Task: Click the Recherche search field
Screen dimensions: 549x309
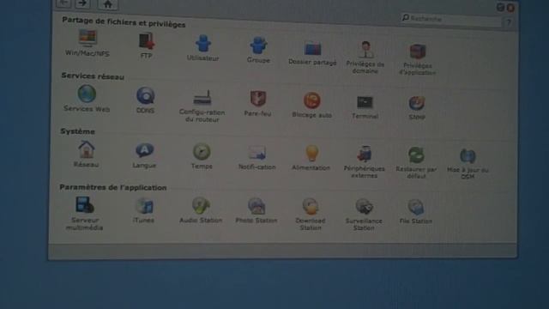Action: pos(451,19)
